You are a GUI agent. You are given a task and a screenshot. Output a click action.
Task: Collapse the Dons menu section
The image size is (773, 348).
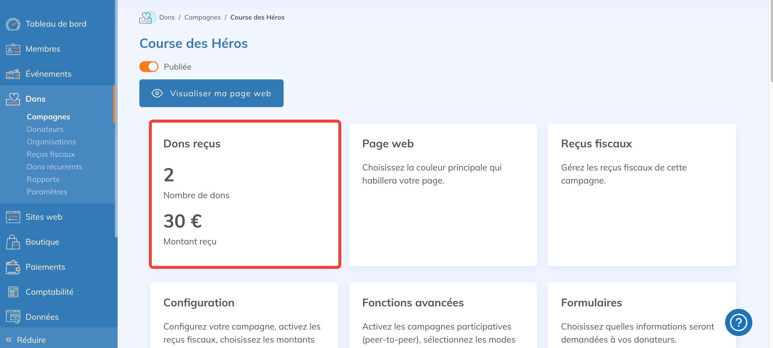coord(35,99)
